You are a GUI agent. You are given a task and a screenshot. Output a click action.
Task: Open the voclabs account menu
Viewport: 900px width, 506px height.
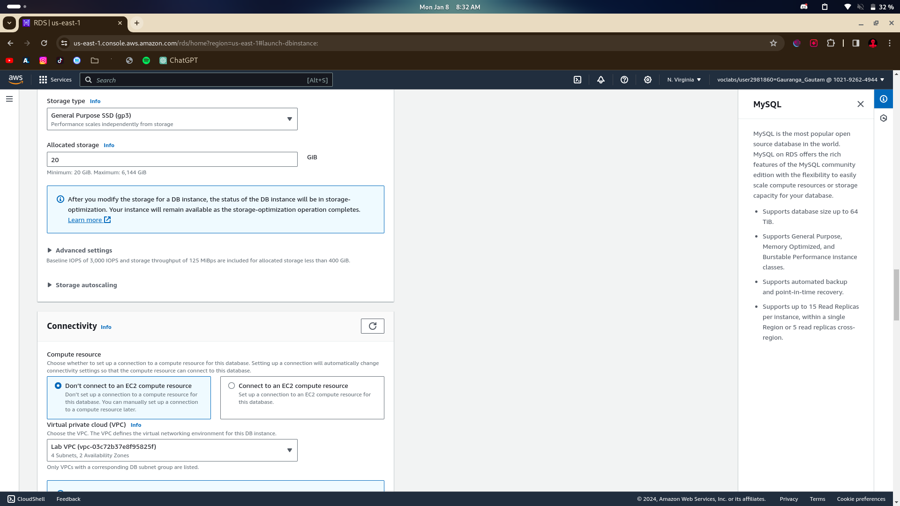tap(800, 80)
